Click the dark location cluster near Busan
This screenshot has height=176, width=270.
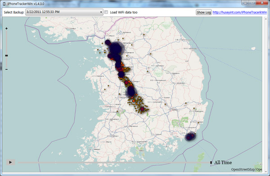pyautogui.click(x=190, y=136)
